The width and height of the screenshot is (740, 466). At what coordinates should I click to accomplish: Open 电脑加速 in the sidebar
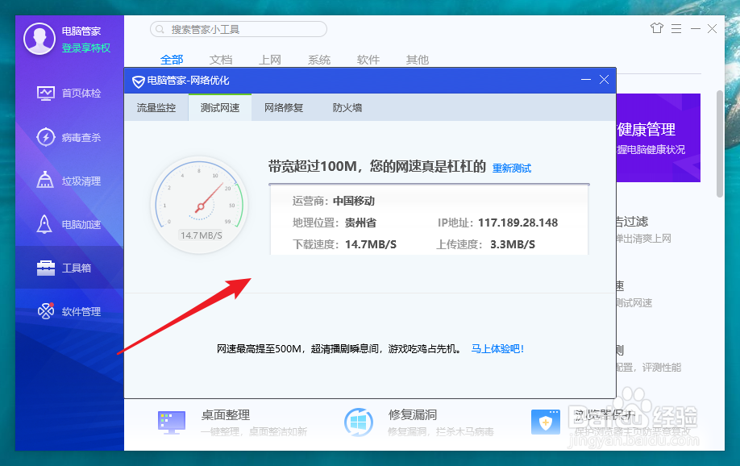pyautogui.click(x=69, y=224)
